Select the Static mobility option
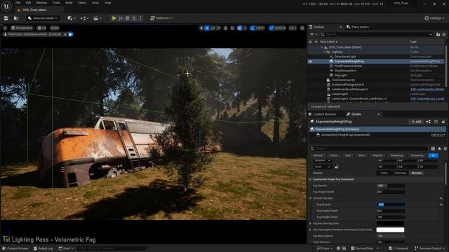This screenshot has width=449, height=252. point(384,173)
